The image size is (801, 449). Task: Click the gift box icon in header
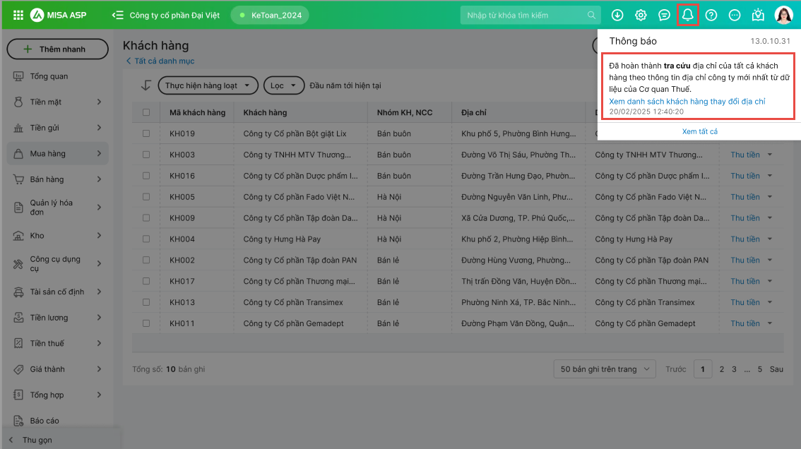pos(758,16)
